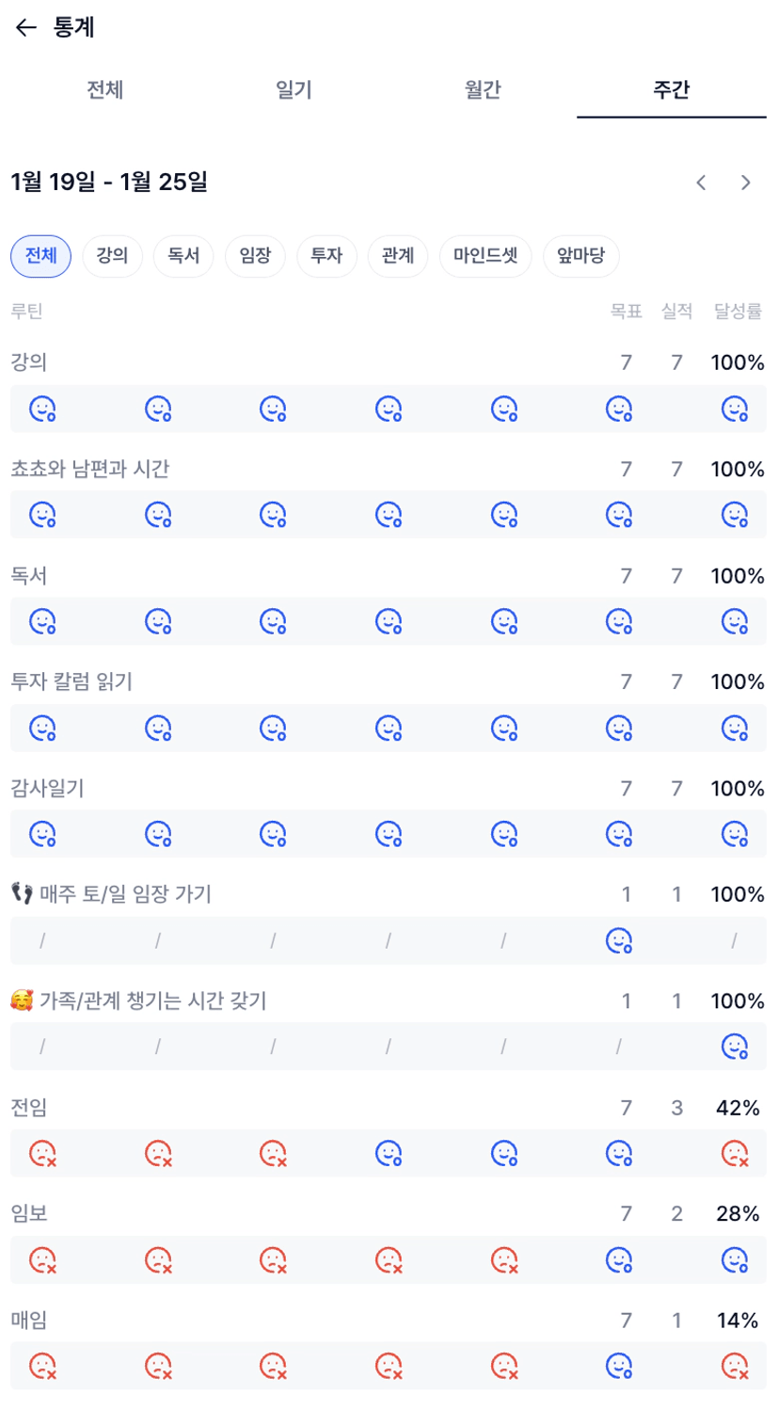Viewport: 778px width, 1425px height.
Task: Select the 주간 tab
Action: (671, 90)
